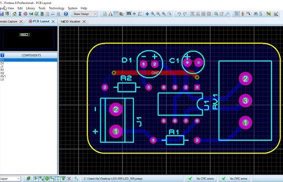Click the PCB Layout toolbar icon
This screenshot has width=283, height=182.
click(26, 14)
